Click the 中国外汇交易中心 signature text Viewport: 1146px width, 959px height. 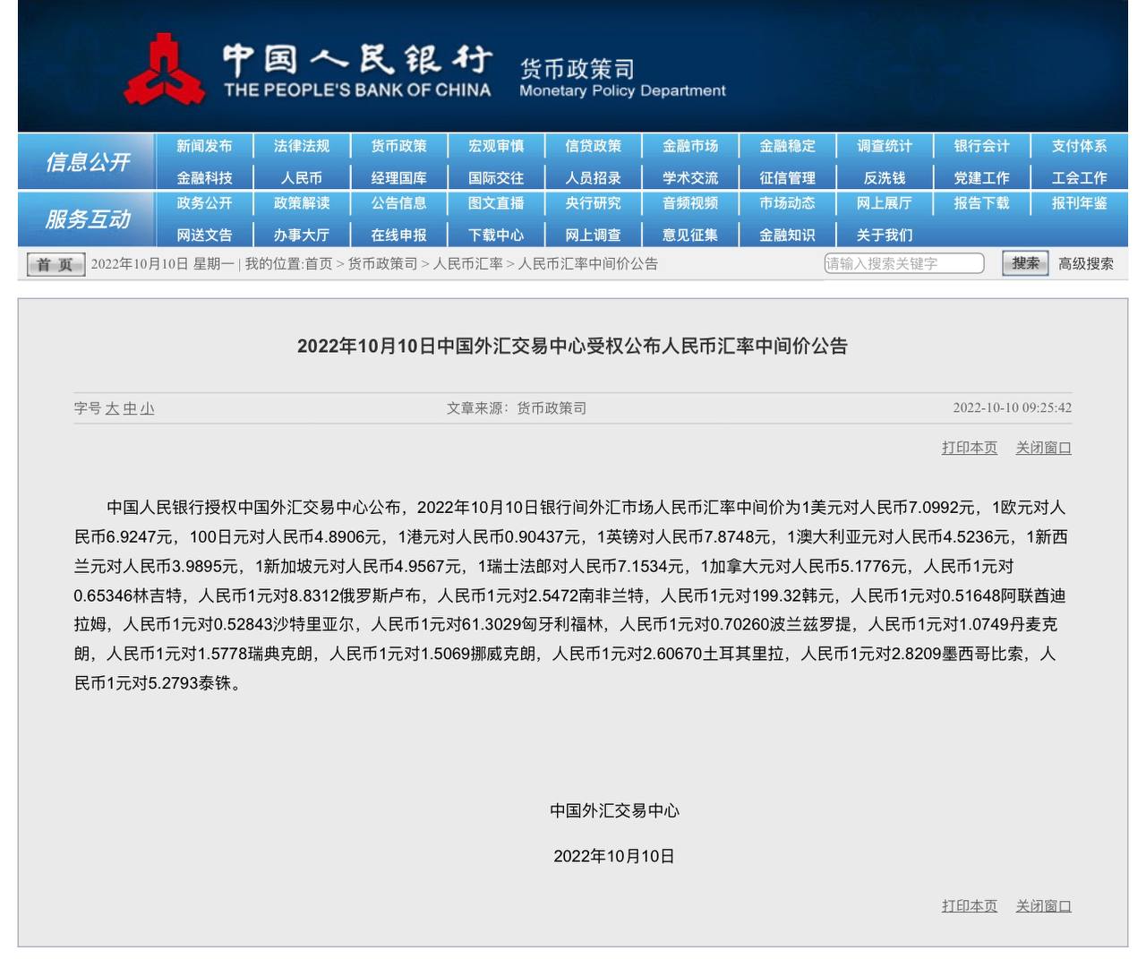614,811
